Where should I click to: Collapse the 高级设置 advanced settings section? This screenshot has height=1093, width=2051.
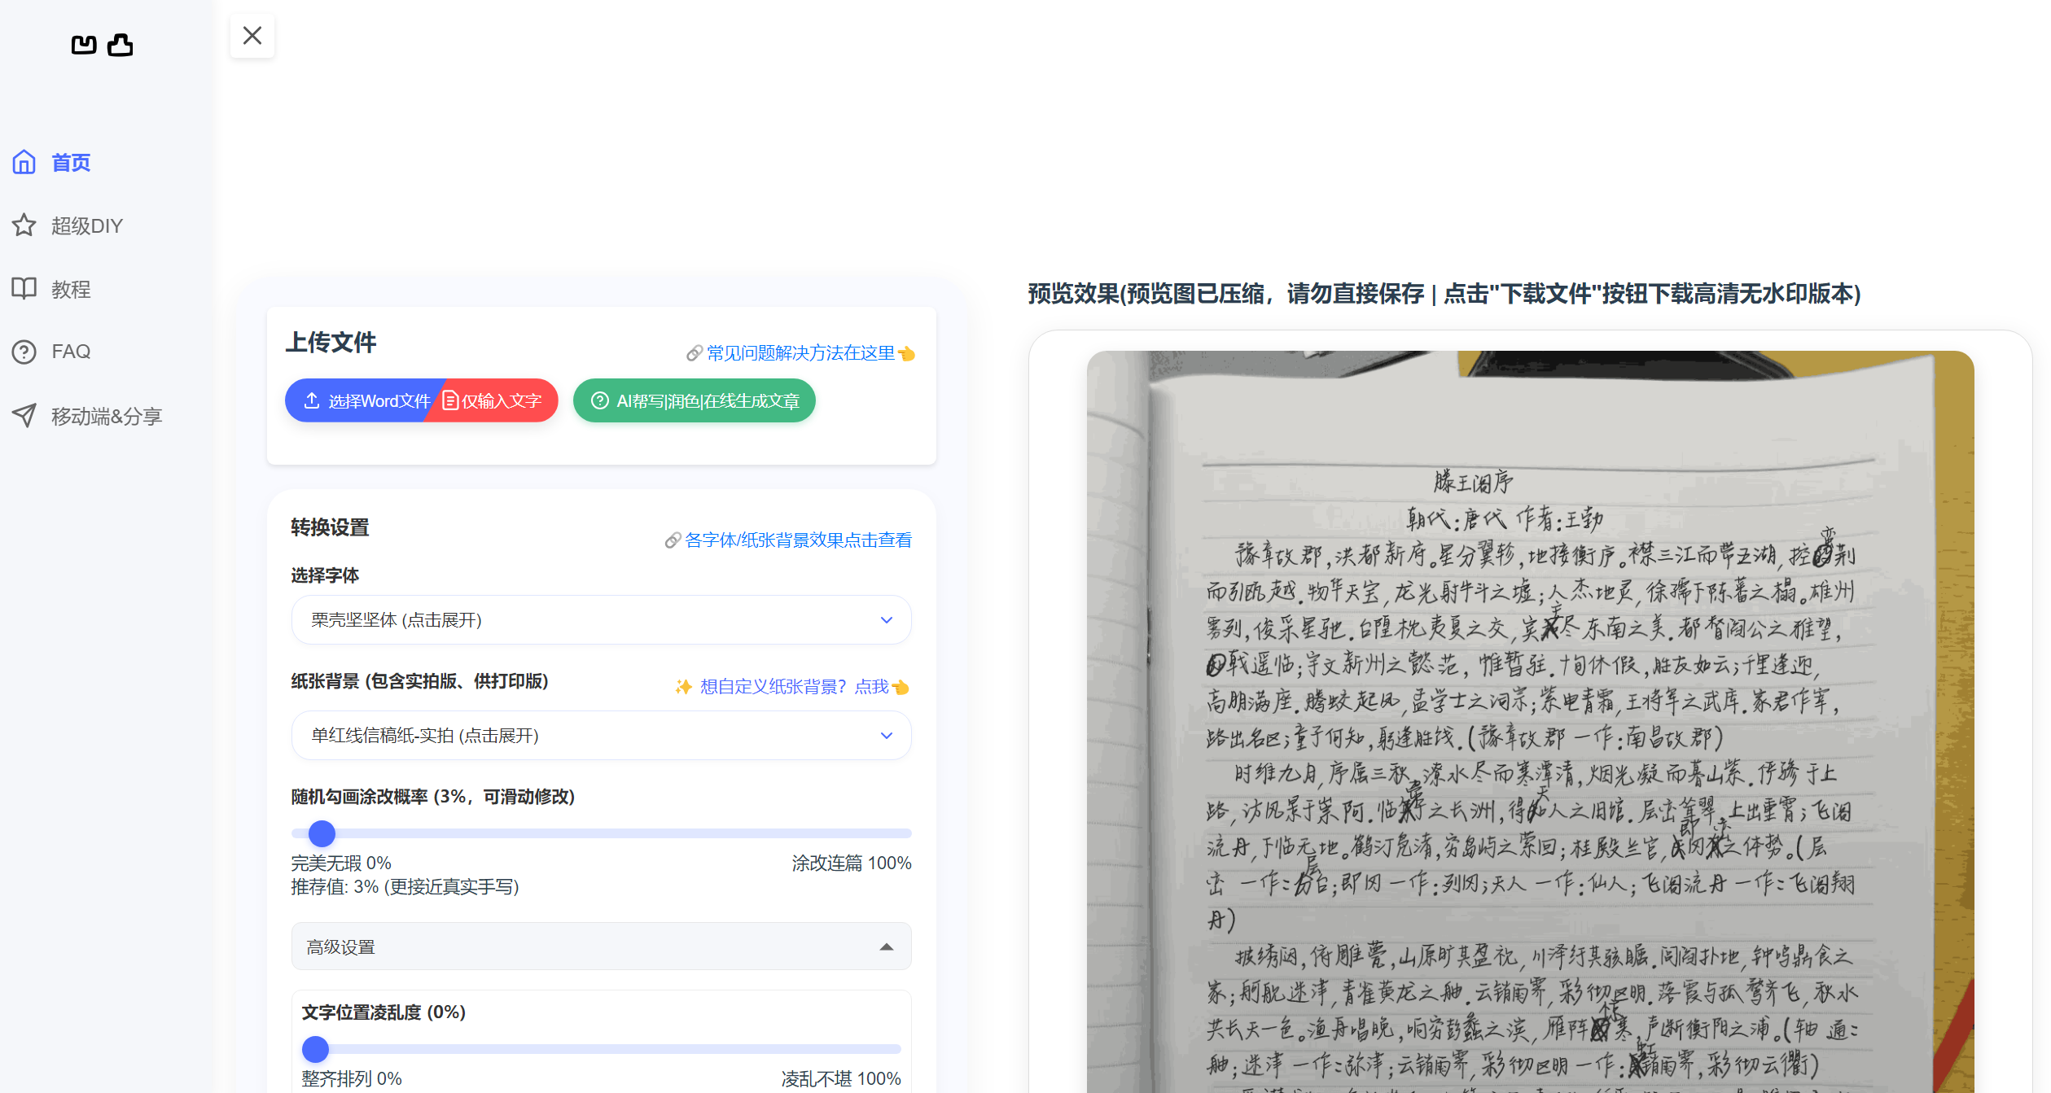tap(601, 947)
